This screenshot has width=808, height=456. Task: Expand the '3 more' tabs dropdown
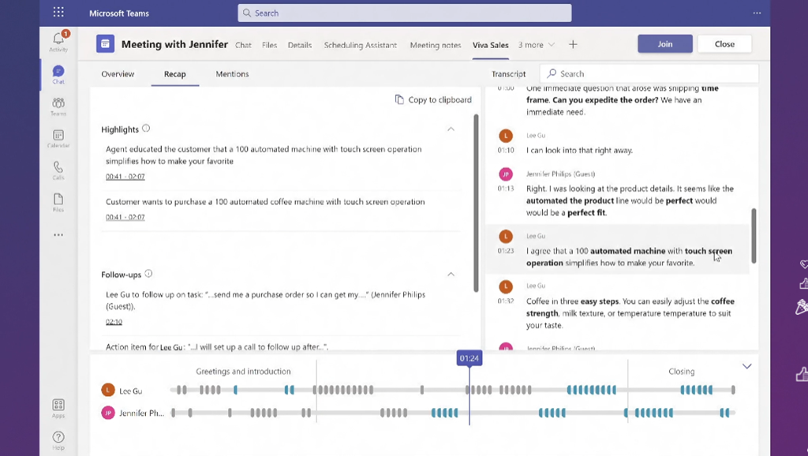537,45
